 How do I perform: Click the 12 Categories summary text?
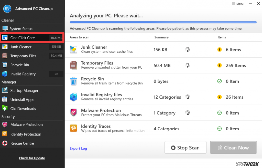(x=167, y=97)
